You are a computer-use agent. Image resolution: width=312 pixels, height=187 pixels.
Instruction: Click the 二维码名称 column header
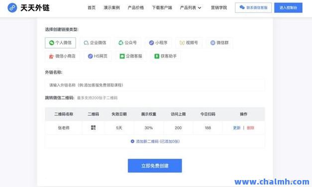click(64, 114)
